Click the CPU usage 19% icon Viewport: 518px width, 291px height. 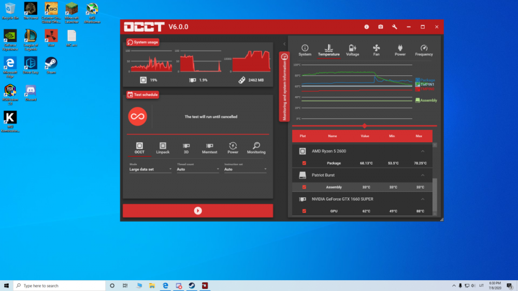click(x=143, y=80)
